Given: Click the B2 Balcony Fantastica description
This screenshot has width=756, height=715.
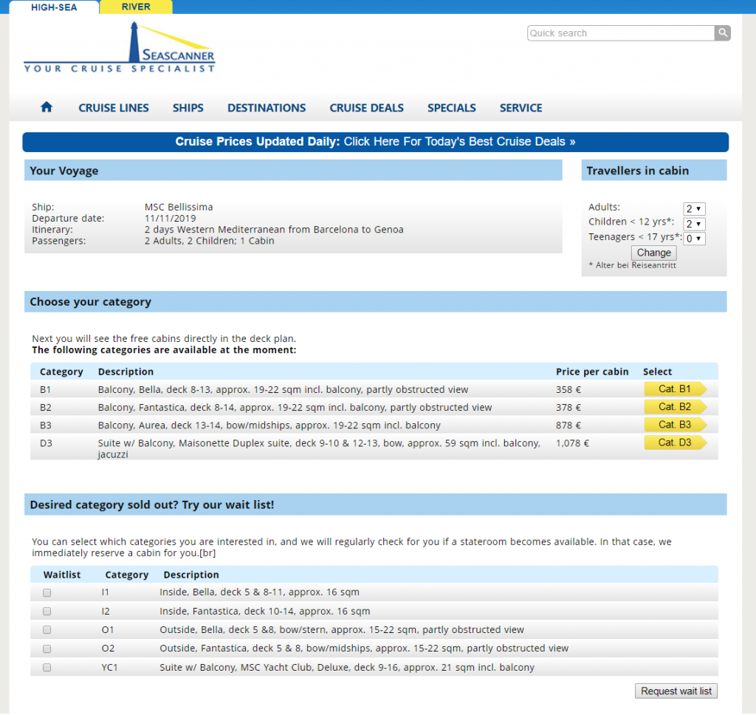Looking at the screenshot, I should tap(295, 407).
